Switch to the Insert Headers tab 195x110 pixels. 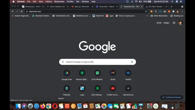click(57, 7)
